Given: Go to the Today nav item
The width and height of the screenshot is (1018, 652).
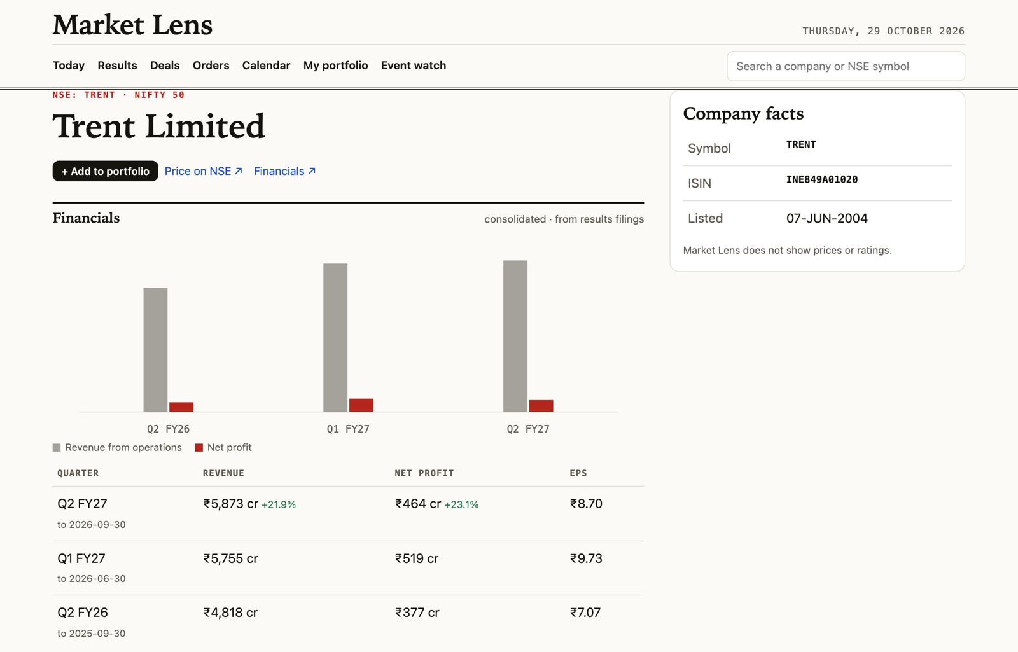Looking at the screenshot, I should pos(69,66).
